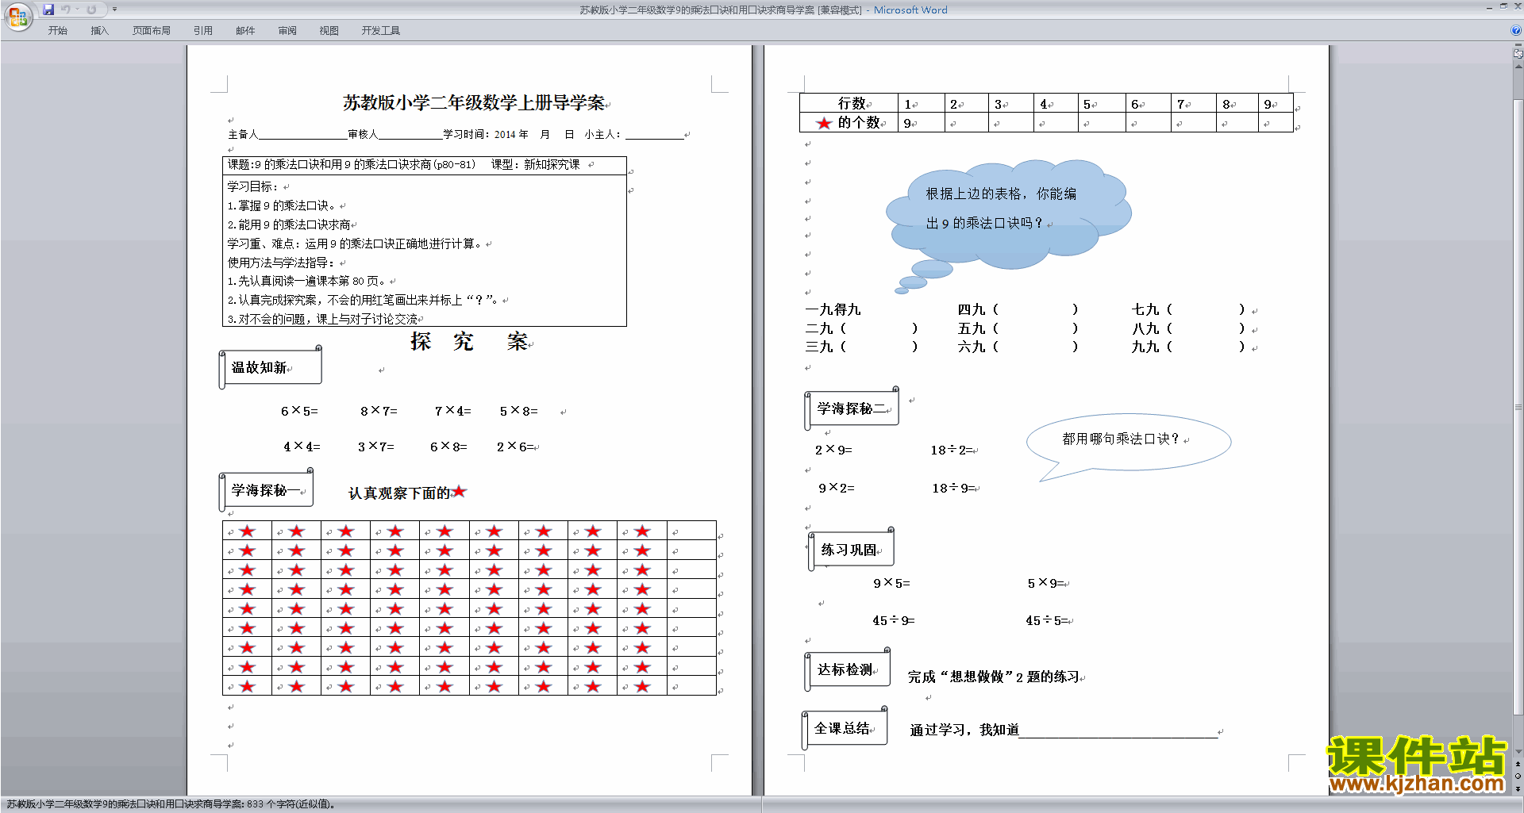Open Word Help icon
Viewport: 1524px width, 813px height.
click(1516, 30)
